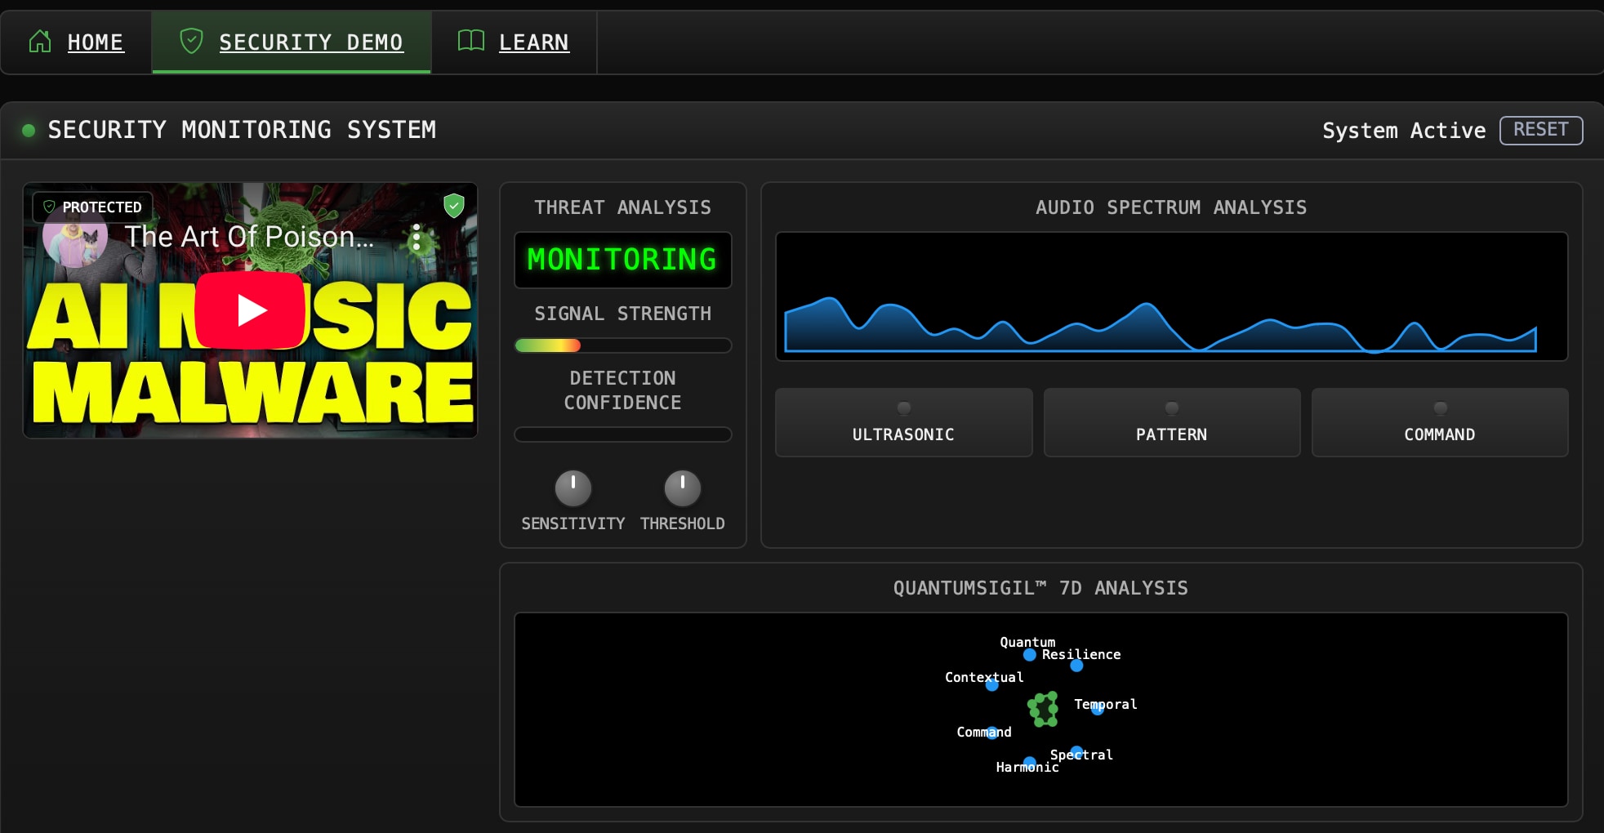Screen dimensions: 1604x833
Task: Click the video channel avatar
Action: [x=74, y=240]
